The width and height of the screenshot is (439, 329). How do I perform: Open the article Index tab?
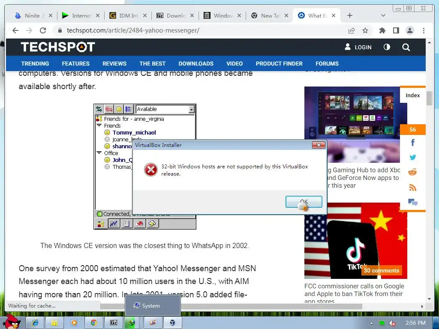(x=413, y=95)
